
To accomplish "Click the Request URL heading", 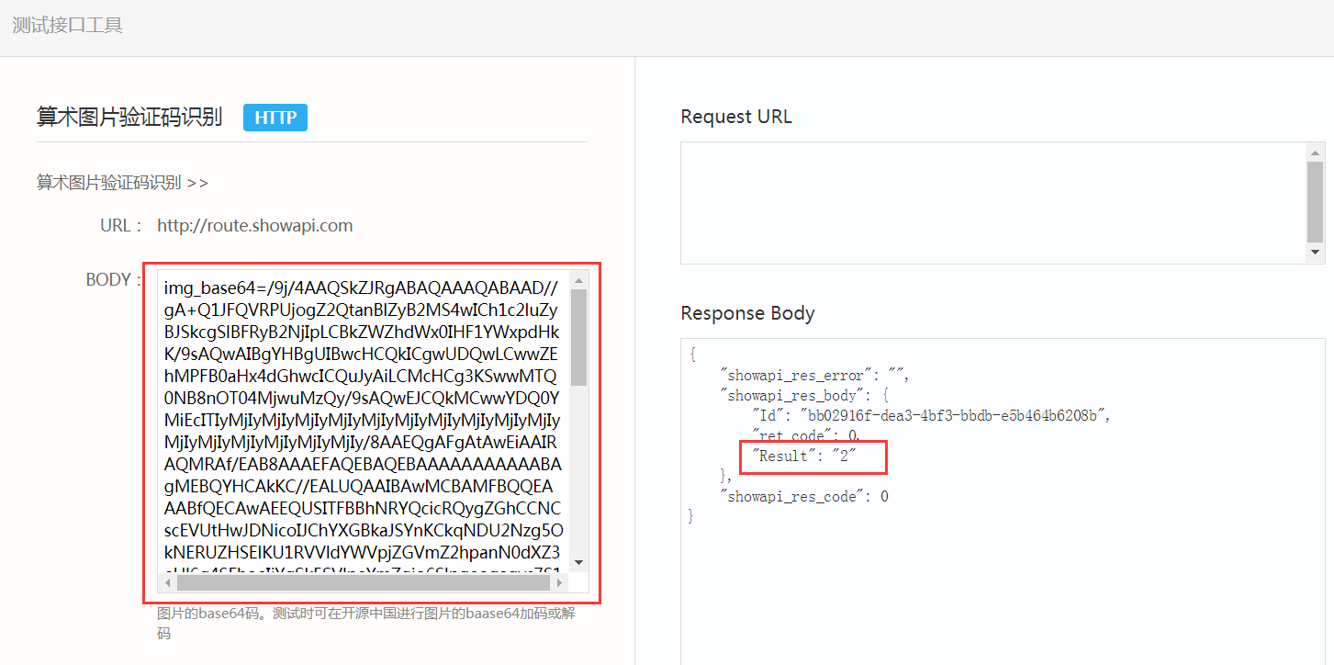I will pos(736,117).
